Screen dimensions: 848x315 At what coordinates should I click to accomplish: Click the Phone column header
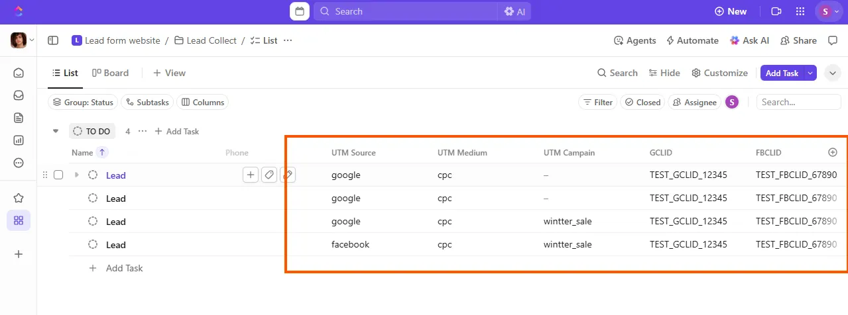pyautogui.click(x=237, y=153)
